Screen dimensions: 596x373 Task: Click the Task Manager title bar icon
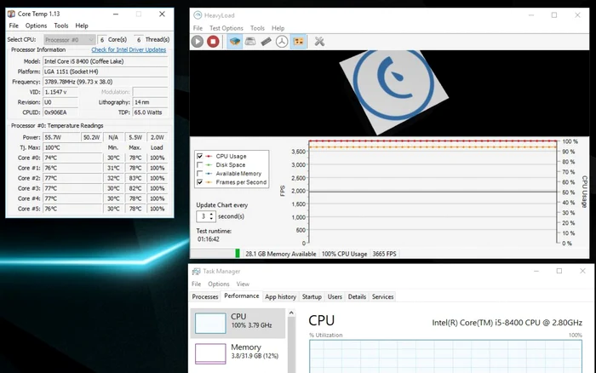(x=196, y=271)
